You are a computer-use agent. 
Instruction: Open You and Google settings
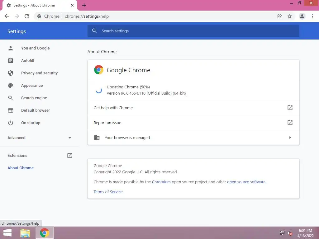(36, 48)
